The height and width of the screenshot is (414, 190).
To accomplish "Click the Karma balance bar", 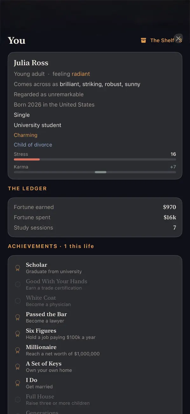I will [x=95, y=172].
